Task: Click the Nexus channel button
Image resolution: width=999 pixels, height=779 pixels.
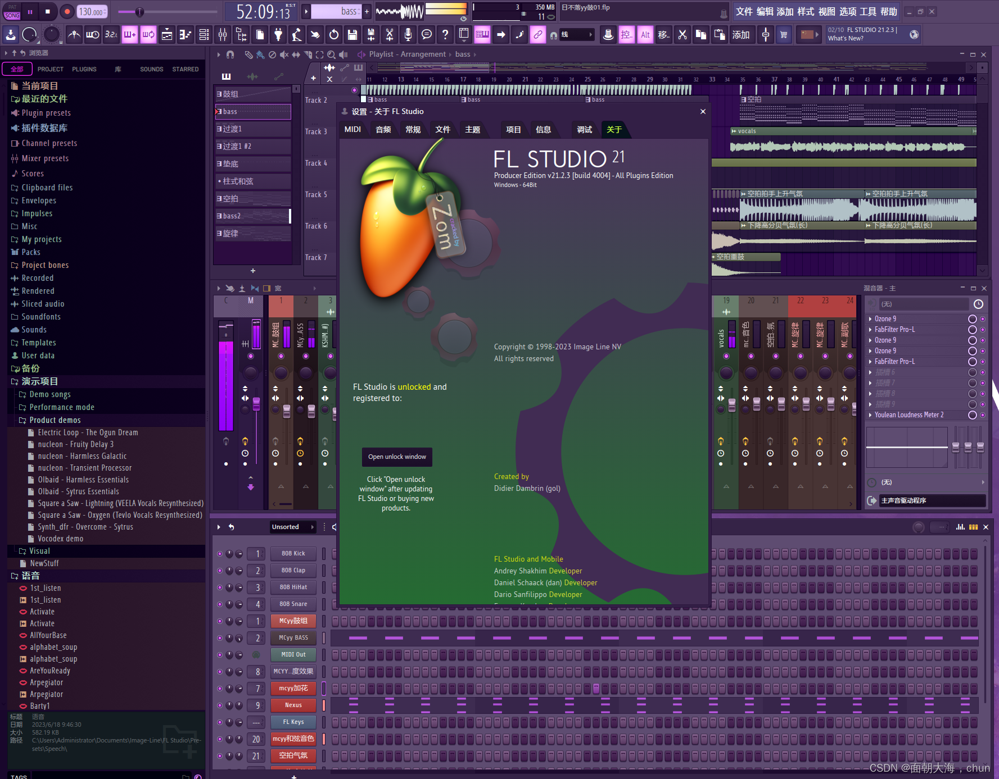Action: point(293,705)
